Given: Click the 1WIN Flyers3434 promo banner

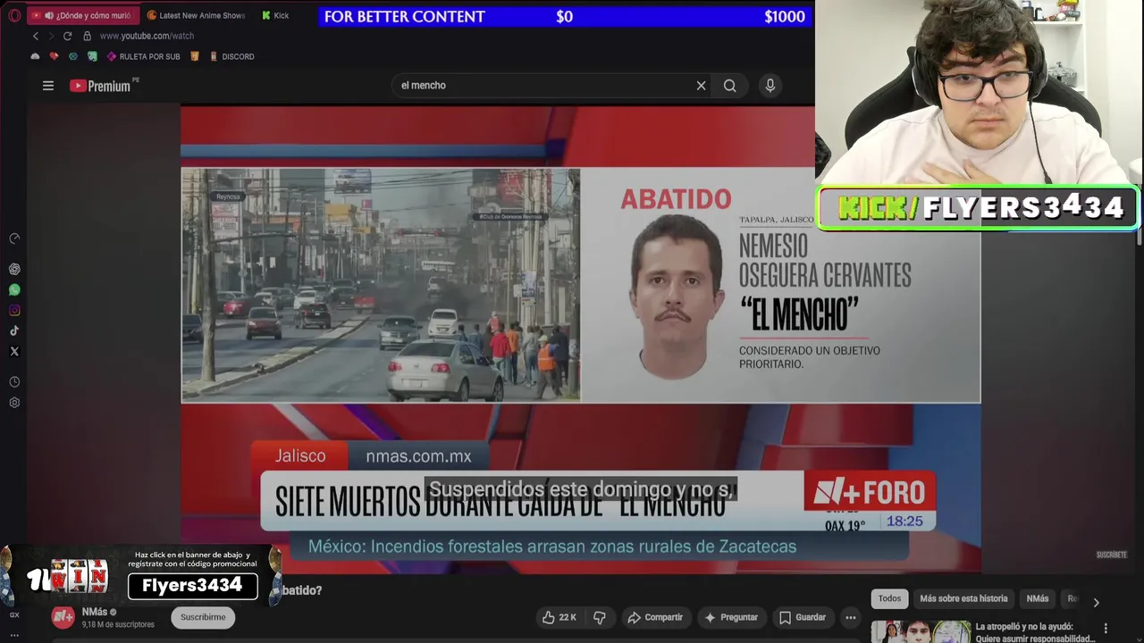Looking at the screenshot, I should [141, 575].
